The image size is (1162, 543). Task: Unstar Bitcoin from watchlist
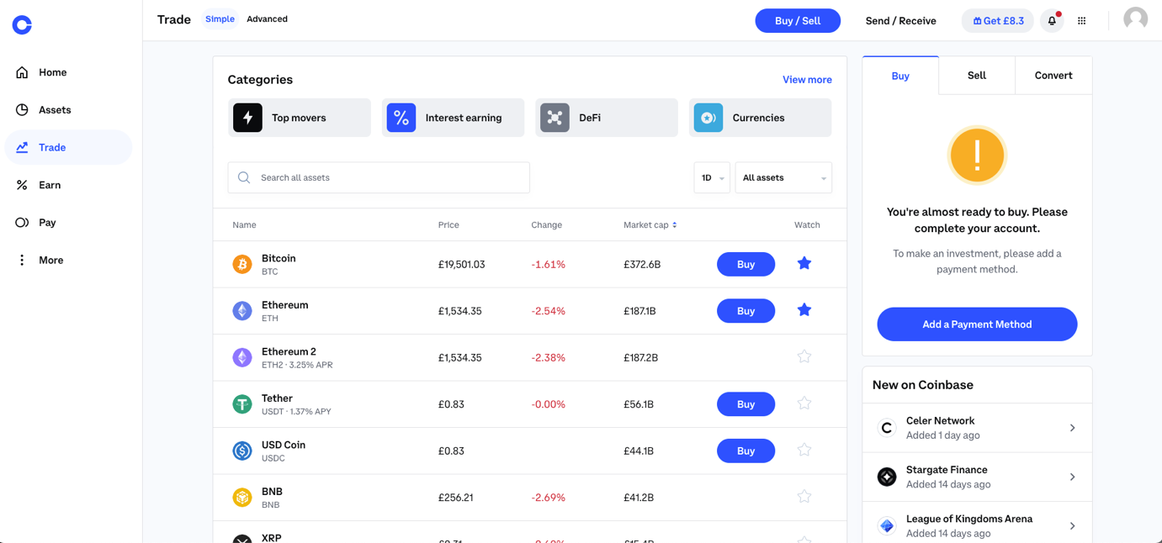(x=804, y=263)
